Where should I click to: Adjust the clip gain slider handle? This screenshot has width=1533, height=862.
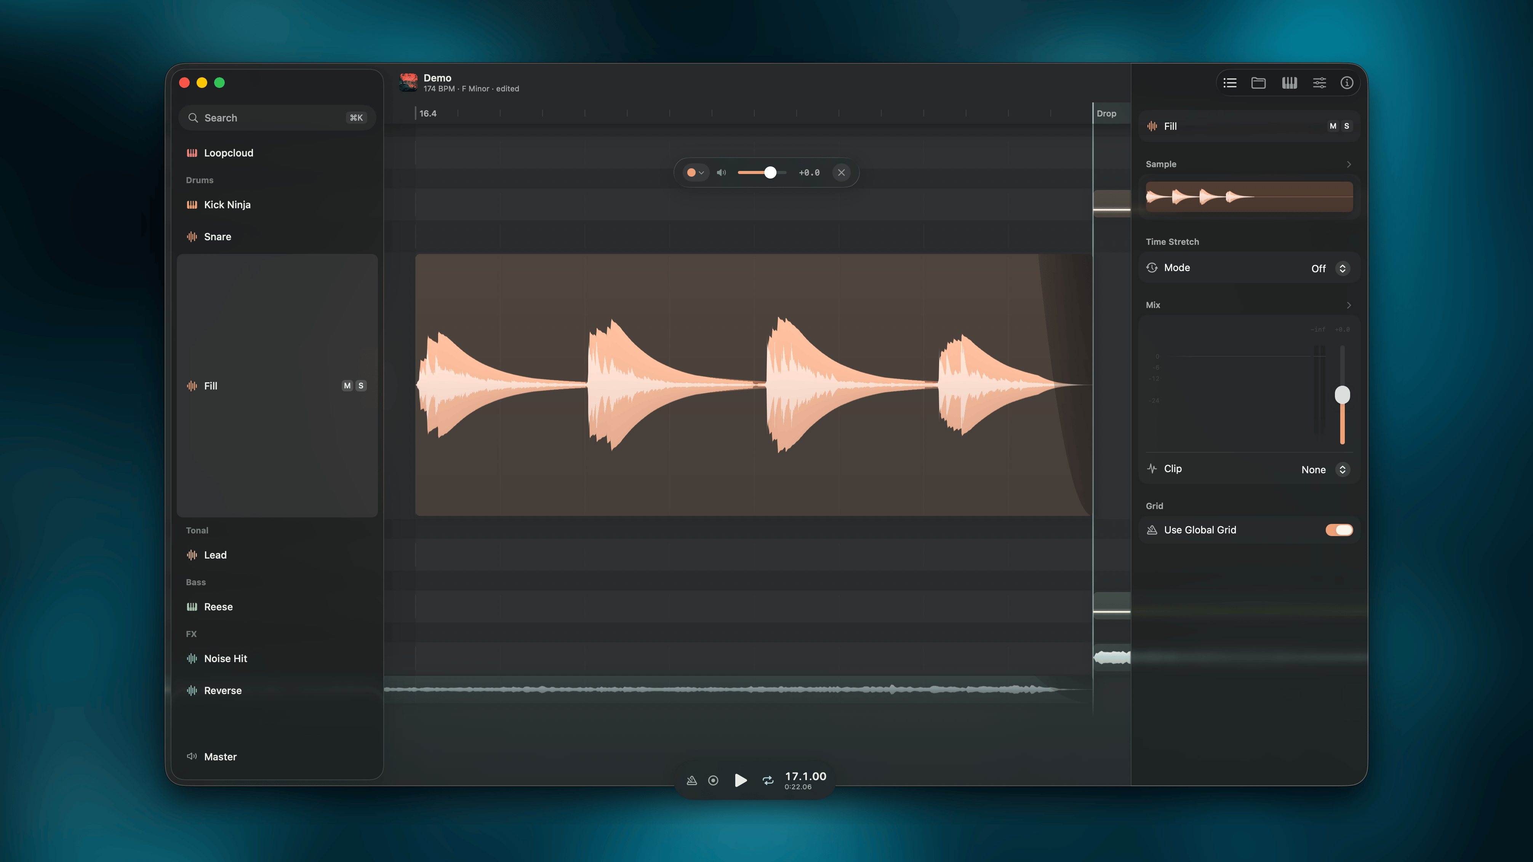770,172
